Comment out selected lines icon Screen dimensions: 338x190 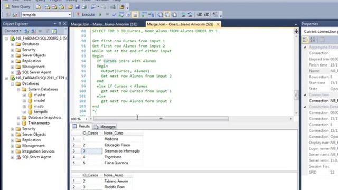[x=183, y=15]
